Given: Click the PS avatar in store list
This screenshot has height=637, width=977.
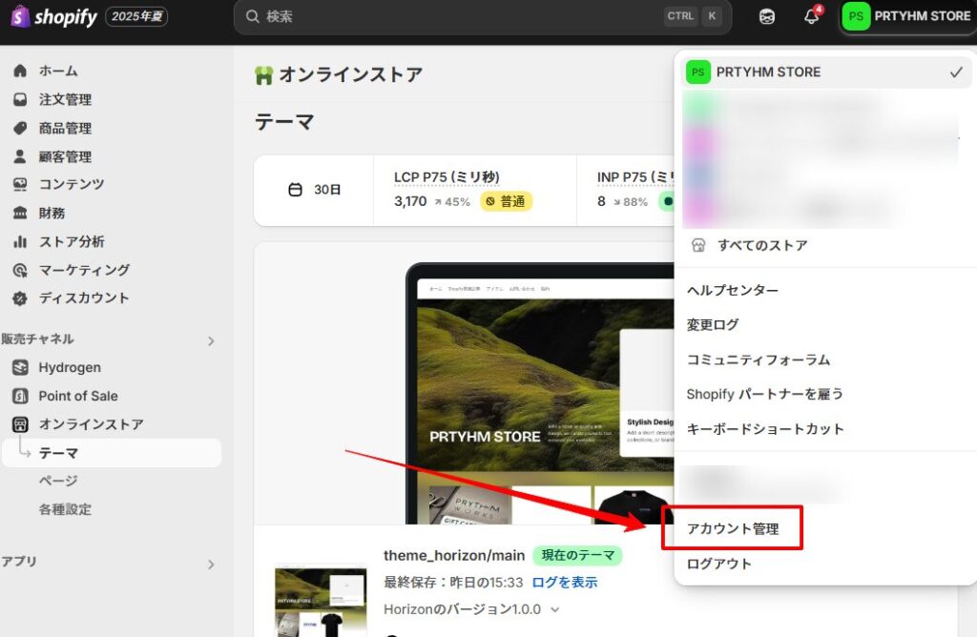Looking at the screenshot, I should click(697, 72).
